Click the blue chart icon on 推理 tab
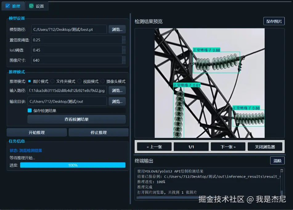This screenshot has height=210, width=293. 7,6
